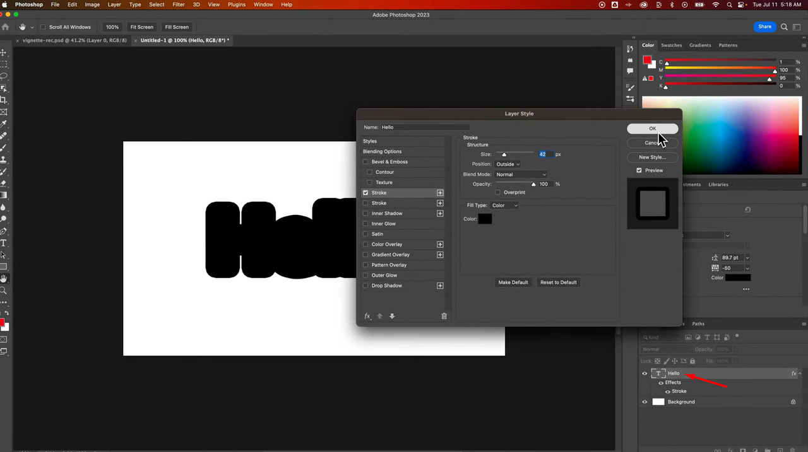Open tracking dropdown showing -50
The image size is (808, 452).
747,268
